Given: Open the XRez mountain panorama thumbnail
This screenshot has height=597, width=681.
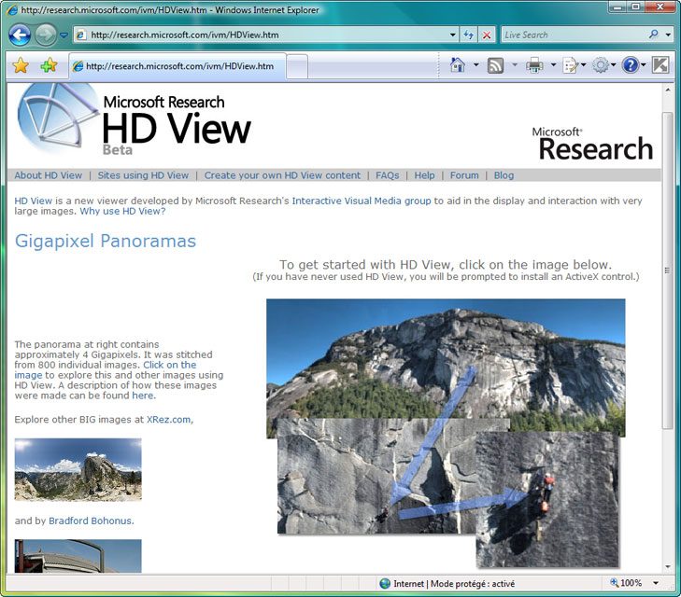Looking at the screenshot, I should click(78, 469).
